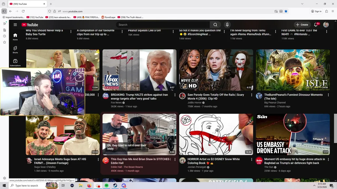Click the Firefox Sign in button
The image size is (337, 189).
316,11
